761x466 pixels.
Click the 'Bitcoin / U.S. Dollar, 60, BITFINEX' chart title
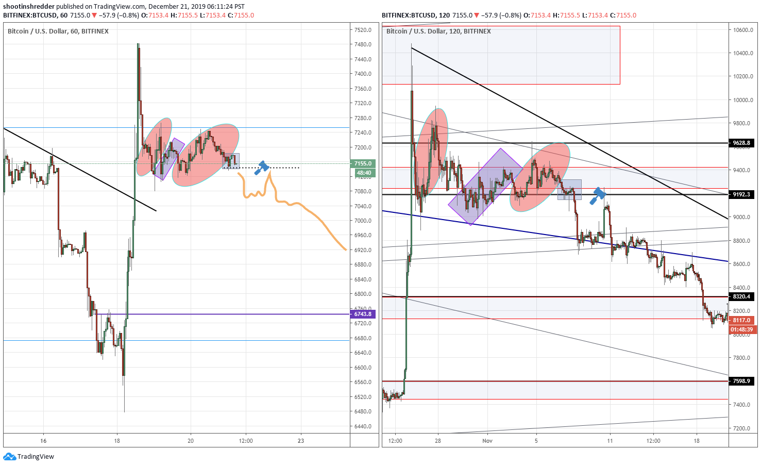pos(58,31)
